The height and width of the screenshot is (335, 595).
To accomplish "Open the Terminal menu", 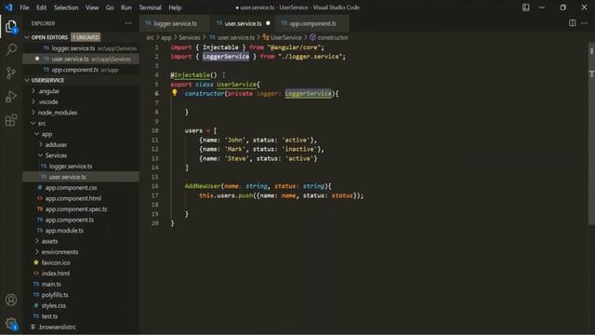I will (150, 7).
